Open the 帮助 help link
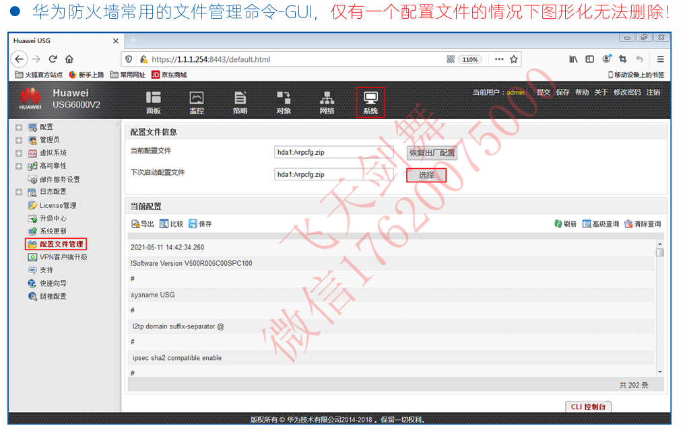 pyautogui.click(x=582, y=92)
